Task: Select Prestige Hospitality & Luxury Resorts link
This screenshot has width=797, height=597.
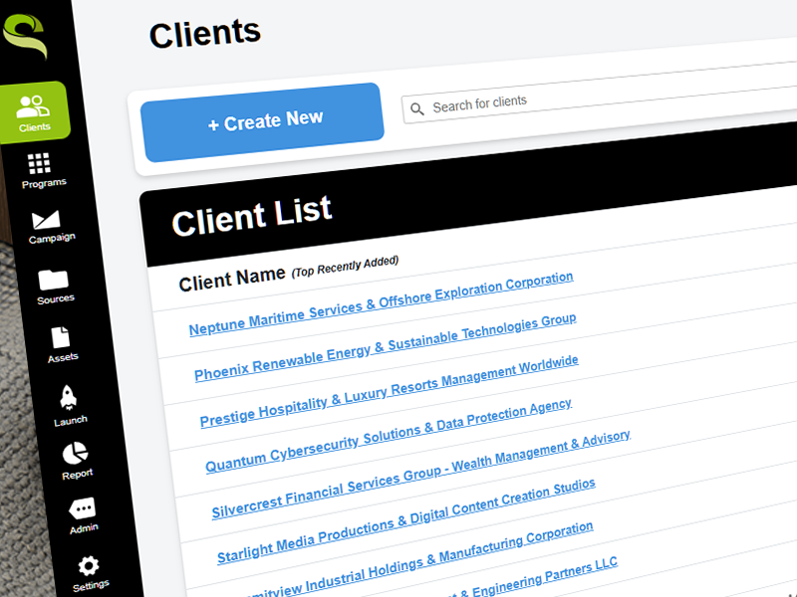Action: (389, 390)
